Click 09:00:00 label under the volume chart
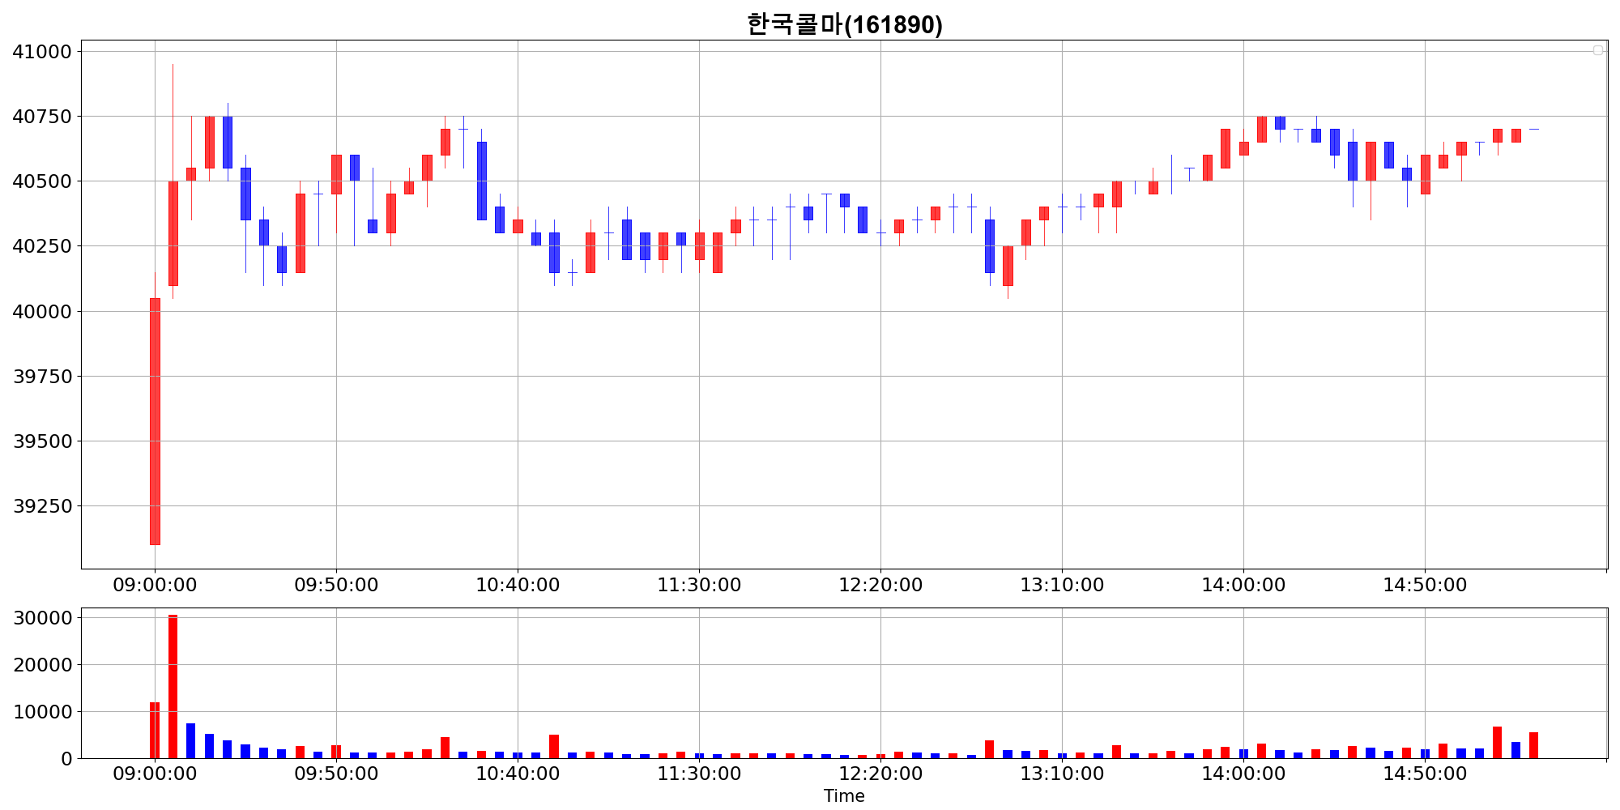 coord(155,774)
